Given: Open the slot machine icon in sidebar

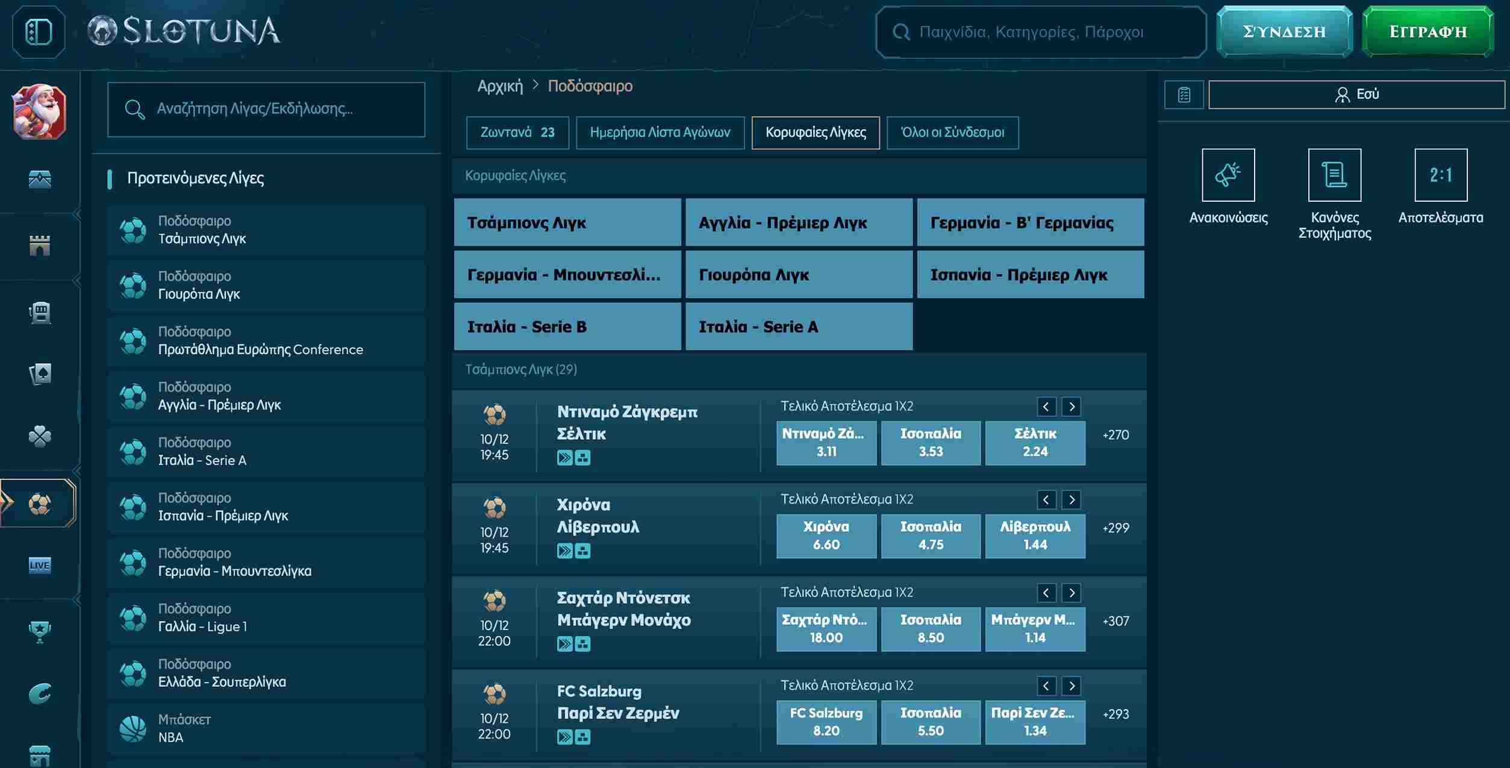Looking at the screenshot, I should pyautogui.click(x=40, y=312).
